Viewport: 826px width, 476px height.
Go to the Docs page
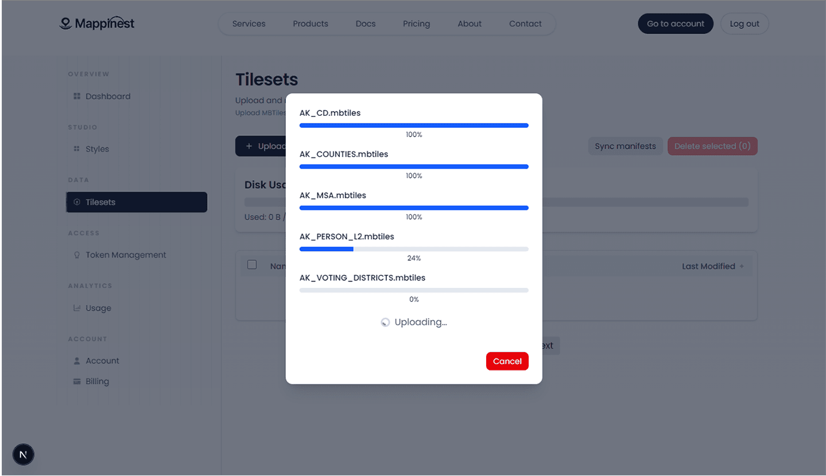click(x=365, y=24)
